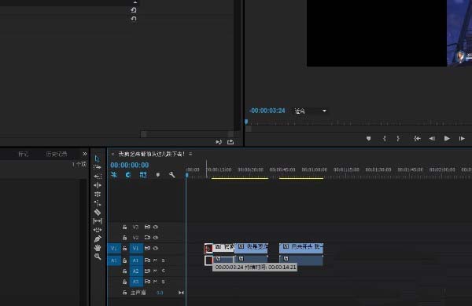Add marker in program monitor

[x=368, y=138]
